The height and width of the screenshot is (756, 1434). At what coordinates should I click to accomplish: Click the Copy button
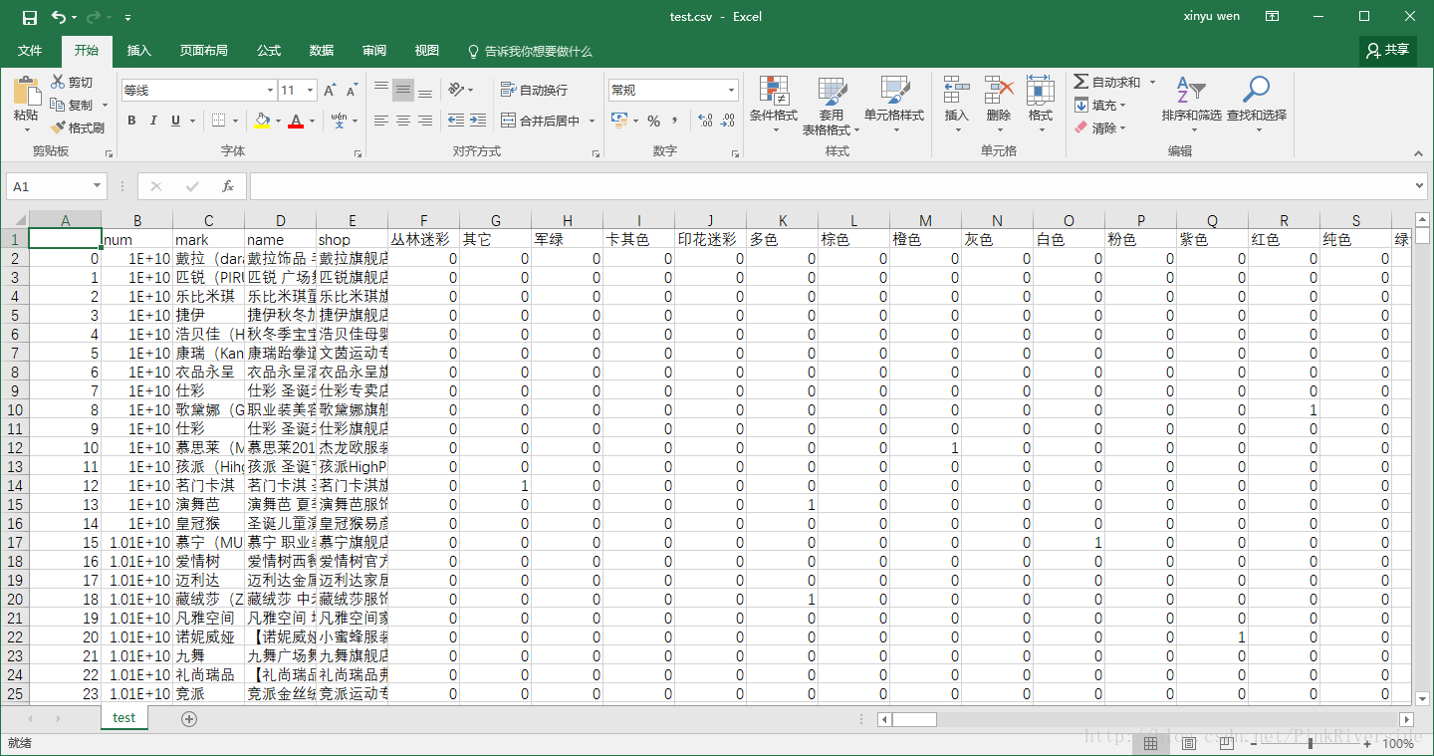click(x=73, y=105)
